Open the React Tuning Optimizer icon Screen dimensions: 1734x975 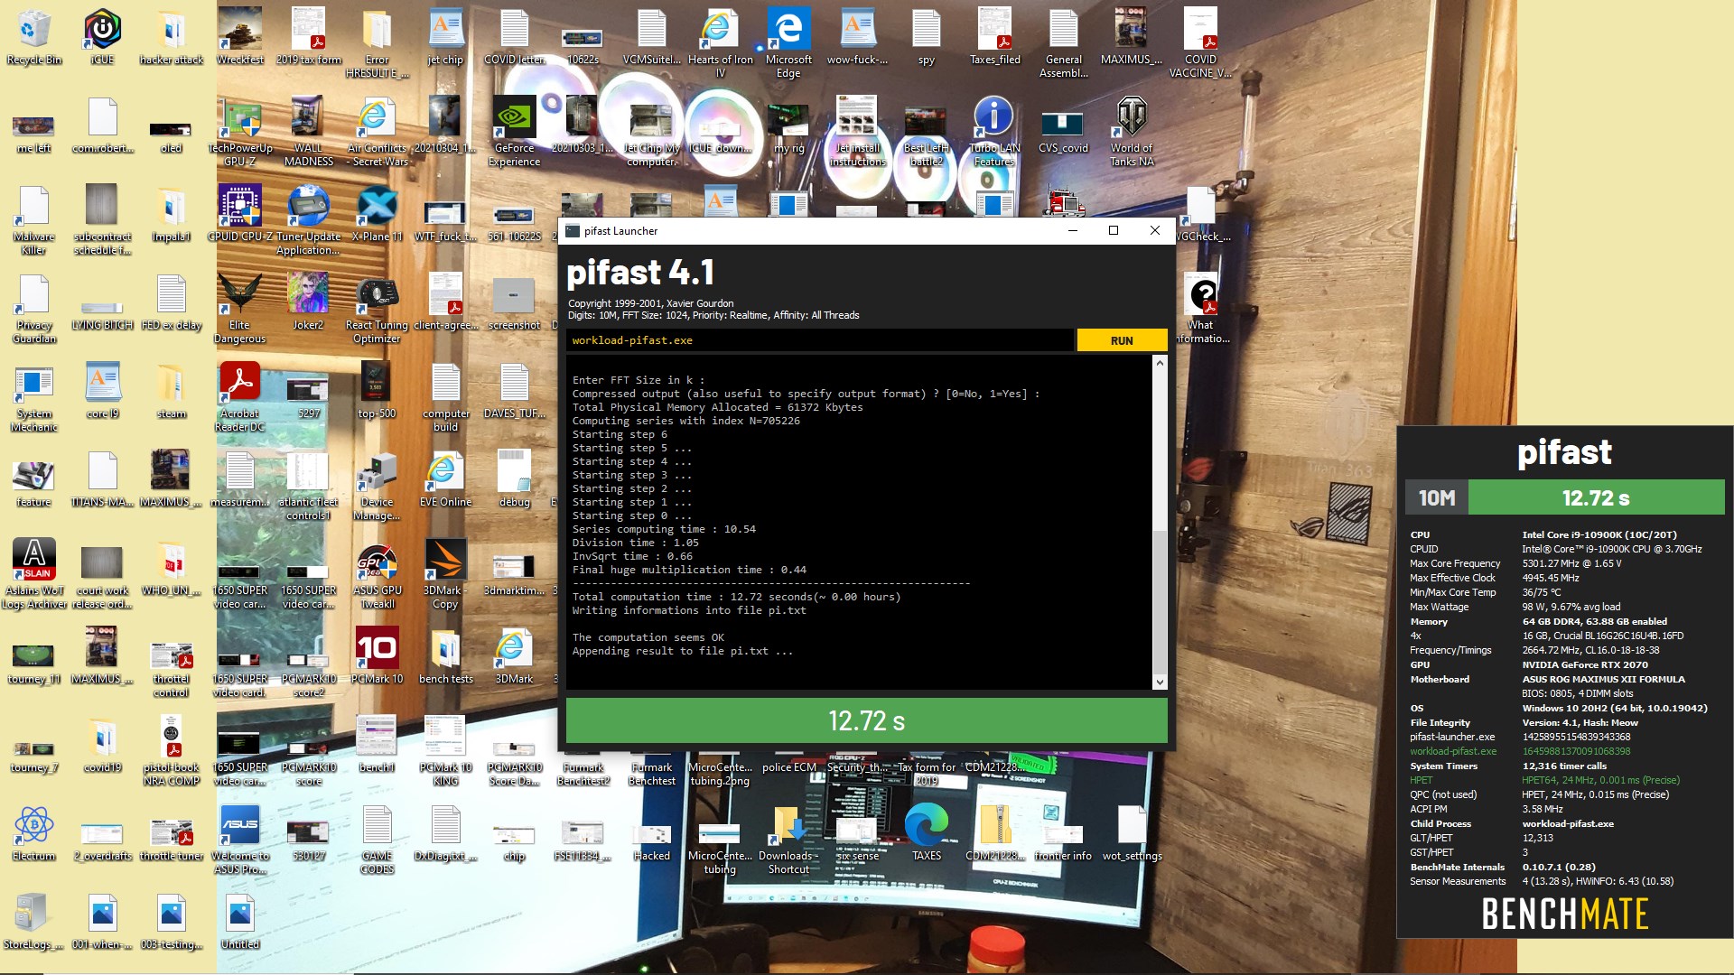coord(377,309)
